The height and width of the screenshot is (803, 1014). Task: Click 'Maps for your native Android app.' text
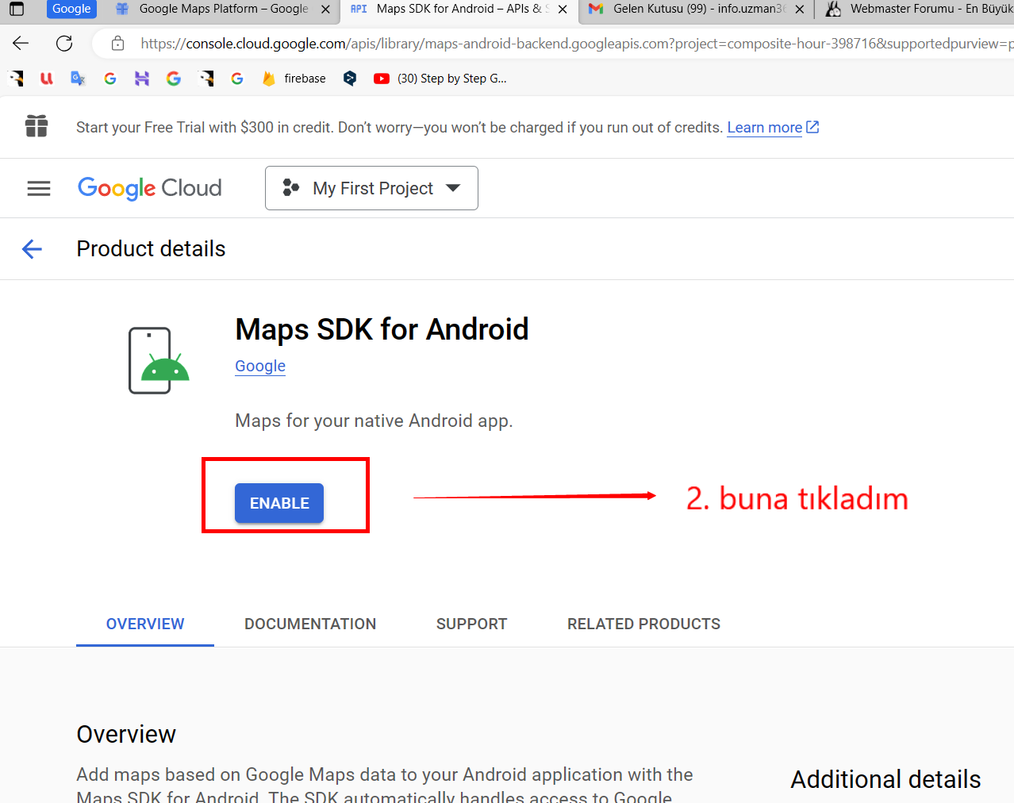[374, 421]
